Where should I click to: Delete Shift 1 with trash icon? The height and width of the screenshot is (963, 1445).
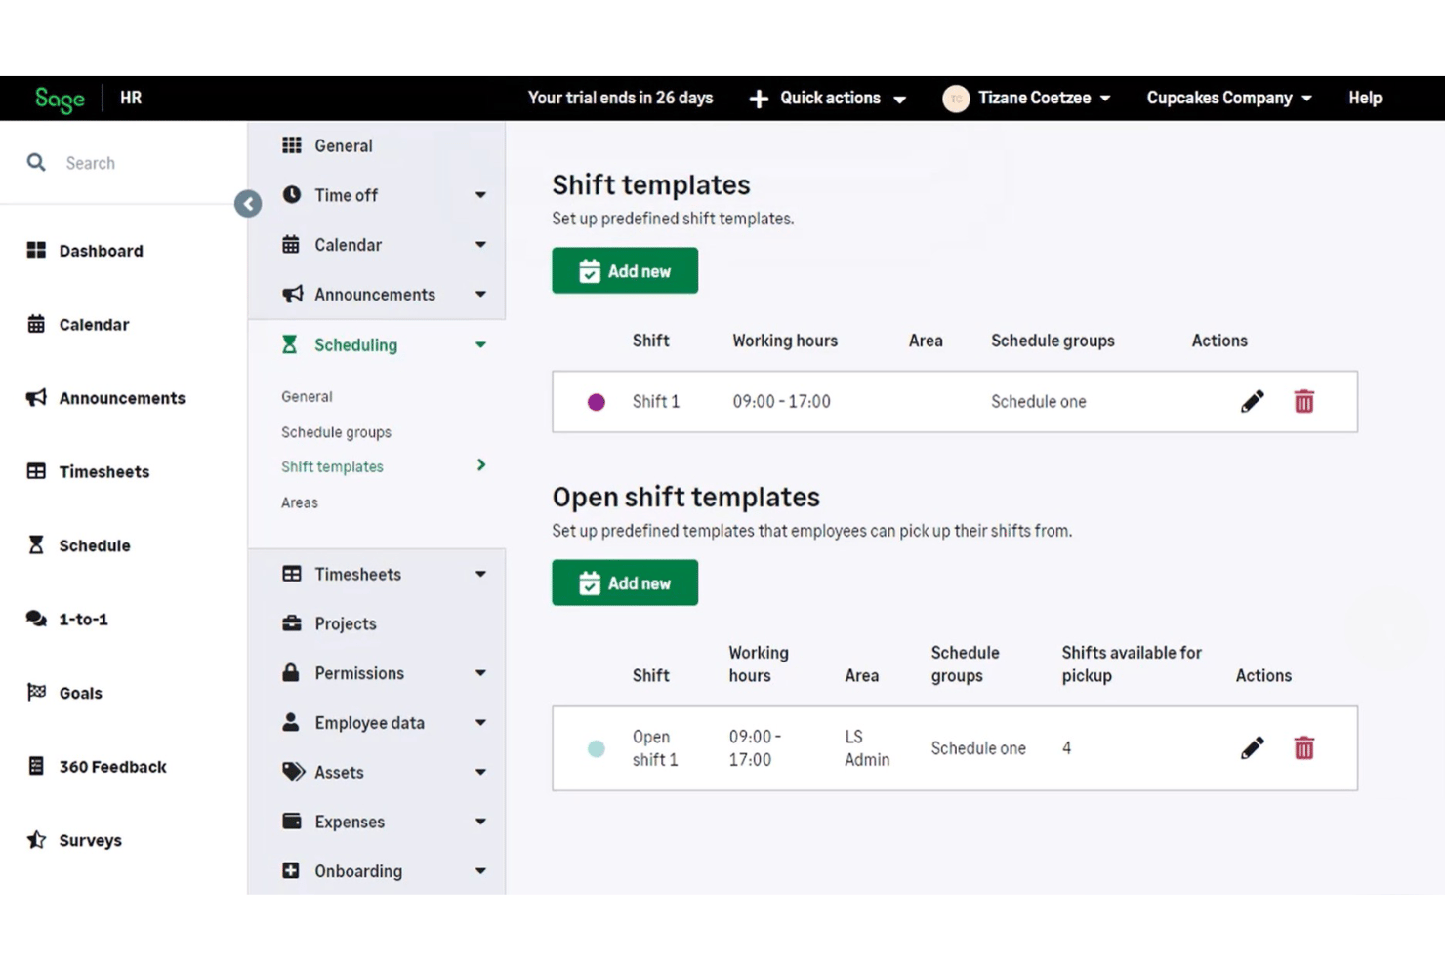pos(1304,401)
